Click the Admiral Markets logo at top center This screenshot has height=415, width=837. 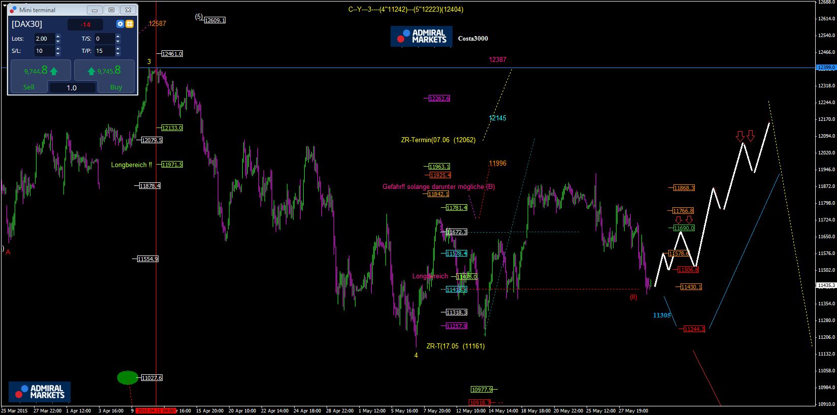[x=422, y=36]
